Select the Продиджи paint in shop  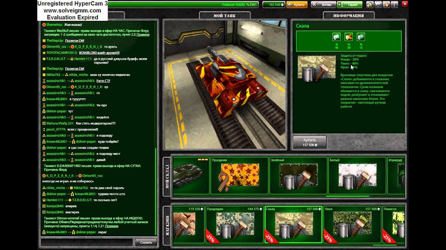click(x=234, y=224)
